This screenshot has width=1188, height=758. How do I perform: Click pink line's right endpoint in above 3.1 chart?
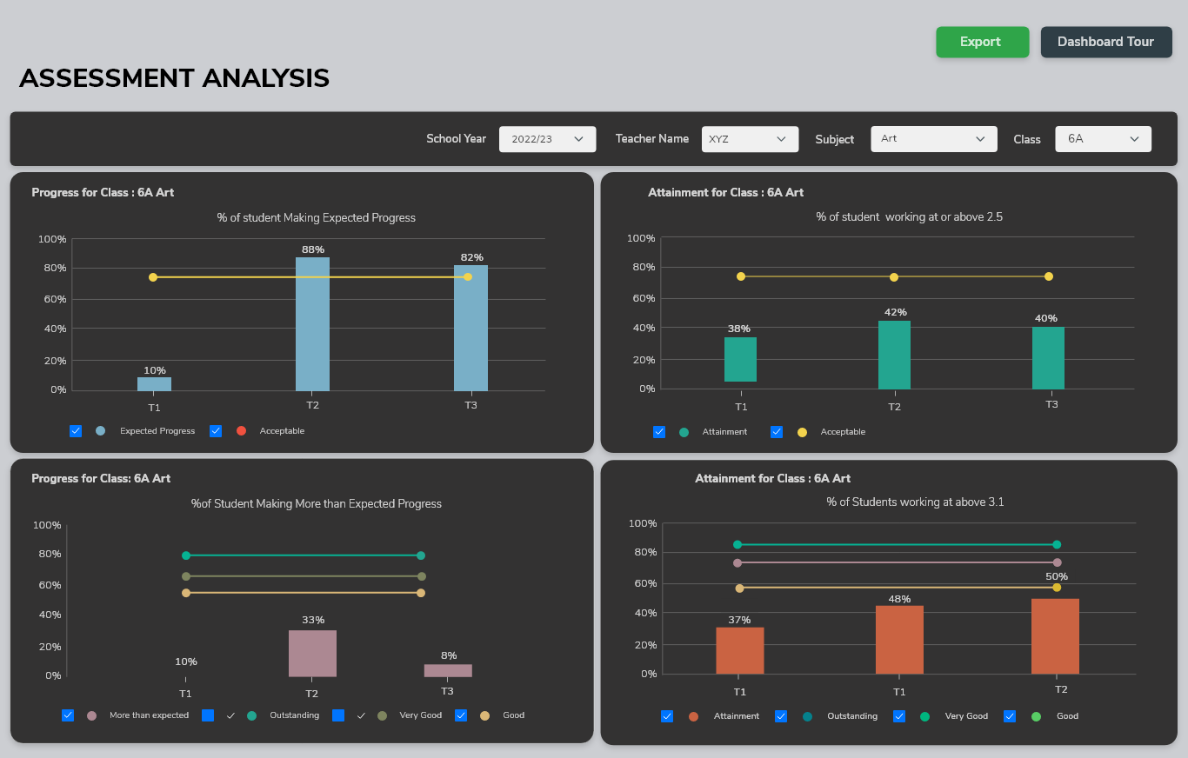[1058, 562]
